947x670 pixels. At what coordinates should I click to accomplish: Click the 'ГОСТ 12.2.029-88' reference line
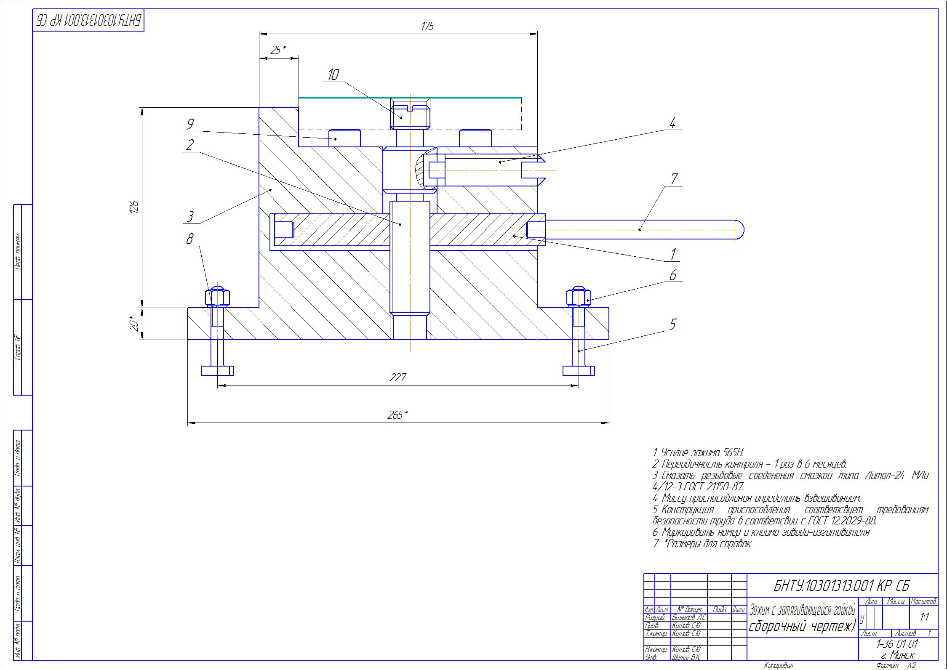point(764,521)
